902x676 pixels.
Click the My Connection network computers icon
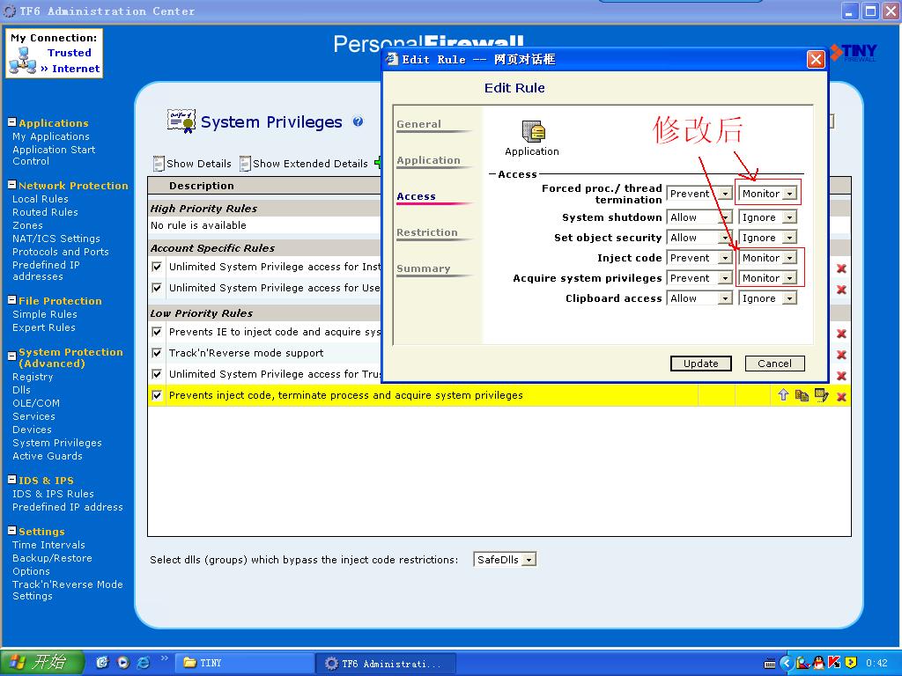pyautogui.click(x=23, y=61)
